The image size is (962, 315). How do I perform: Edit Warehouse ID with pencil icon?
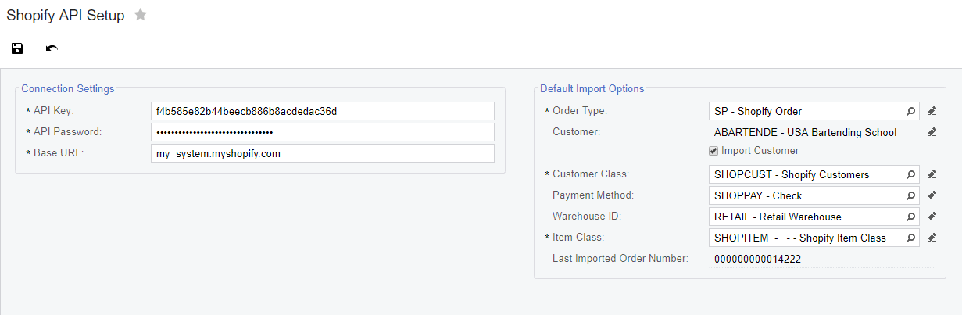coord(932,217)
